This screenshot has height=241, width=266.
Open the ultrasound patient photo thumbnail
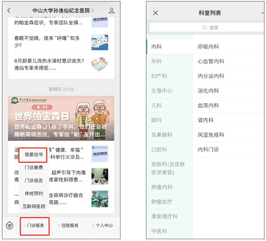[100, 176]
